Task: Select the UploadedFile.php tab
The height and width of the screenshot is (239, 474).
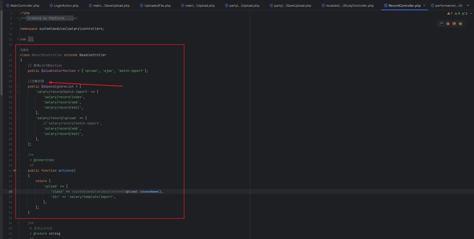Action: tap(155, 6)
